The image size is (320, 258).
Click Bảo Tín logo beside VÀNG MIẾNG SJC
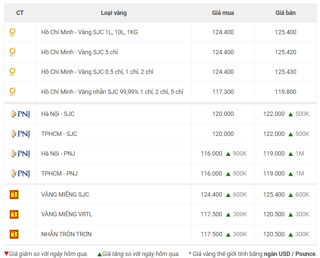pyautogui.click(x=14, y=195)
